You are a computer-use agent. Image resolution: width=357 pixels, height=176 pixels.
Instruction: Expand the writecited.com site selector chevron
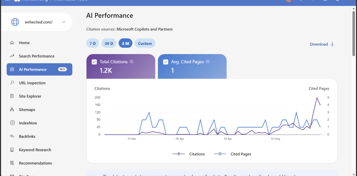tap(64, 22)
